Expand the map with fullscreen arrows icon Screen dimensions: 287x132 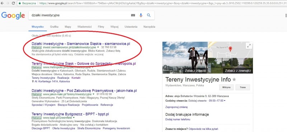tap(249, 46)
